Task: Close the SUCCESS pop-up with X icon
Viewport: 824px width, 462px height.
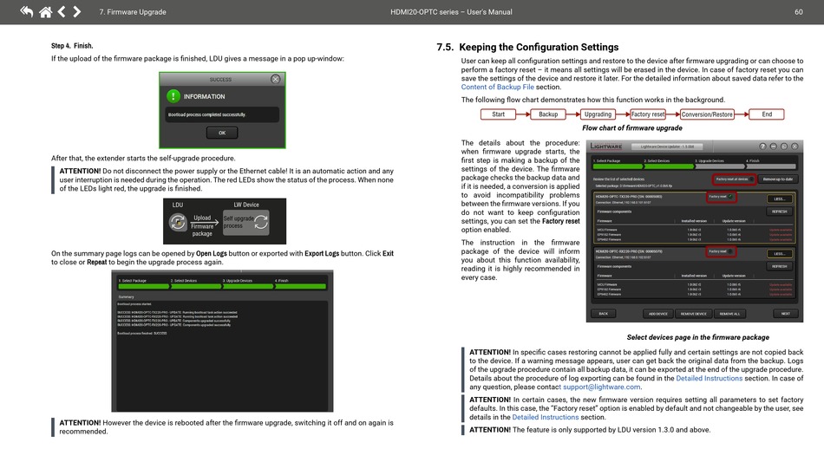Action: [x=275, y=79]
